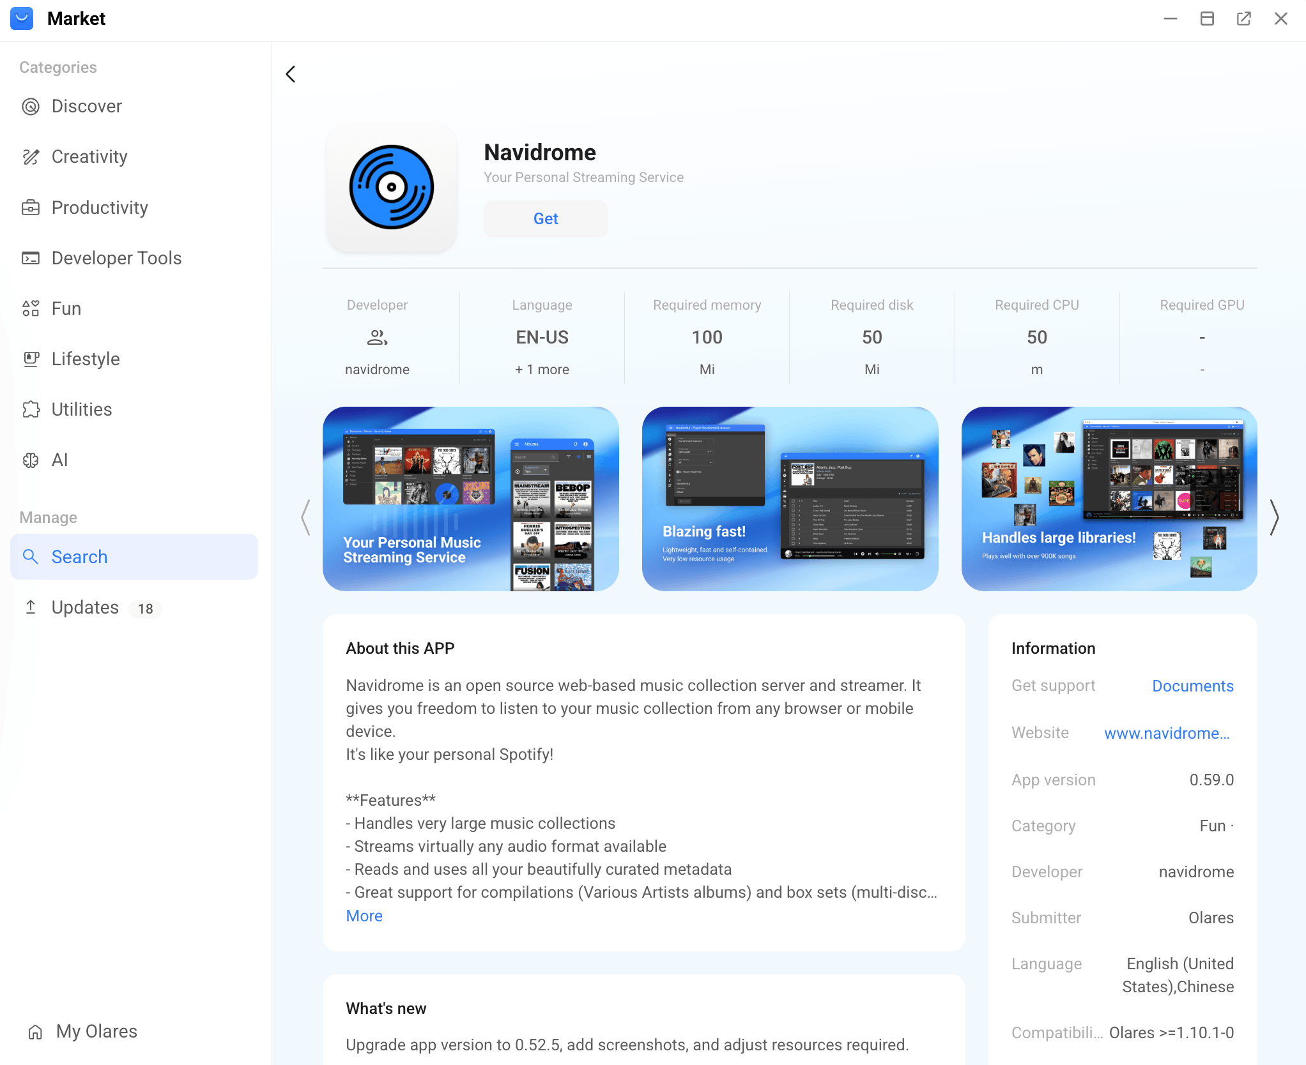
Task: Show next screenshot with right chevron
Action: point(1274,517)
